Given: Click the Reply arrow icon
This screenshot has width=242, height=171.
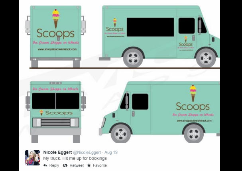Looking at the screenshot, I should (x=45, y=165).
